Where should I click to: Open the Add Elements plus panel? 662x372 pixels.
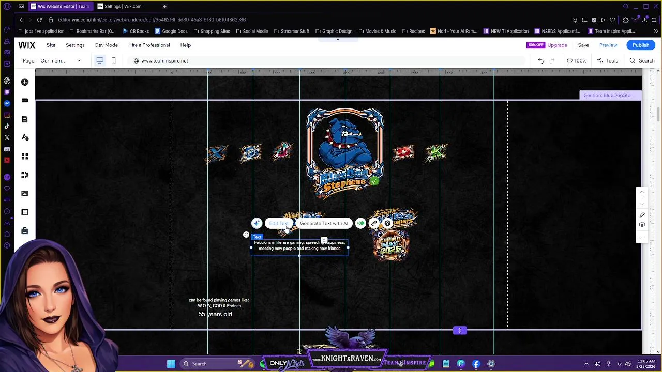click(25, 82)
